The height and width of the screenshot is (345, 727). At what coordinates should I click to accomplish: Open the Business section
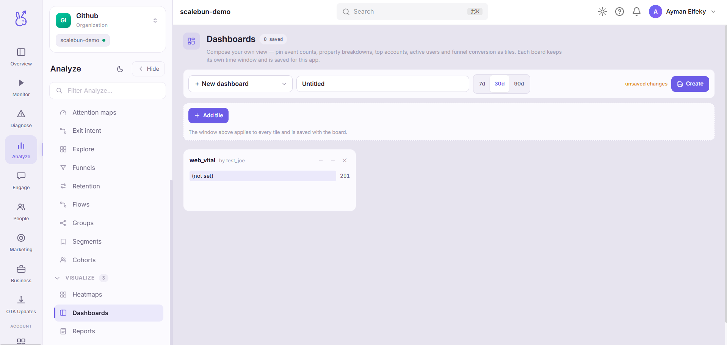[x=21, y=274]
